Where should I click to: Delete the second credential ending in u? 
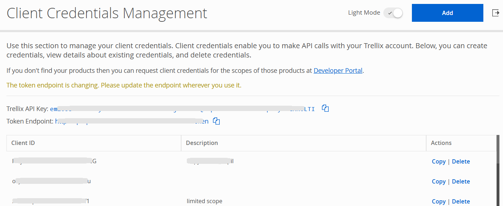461,181
